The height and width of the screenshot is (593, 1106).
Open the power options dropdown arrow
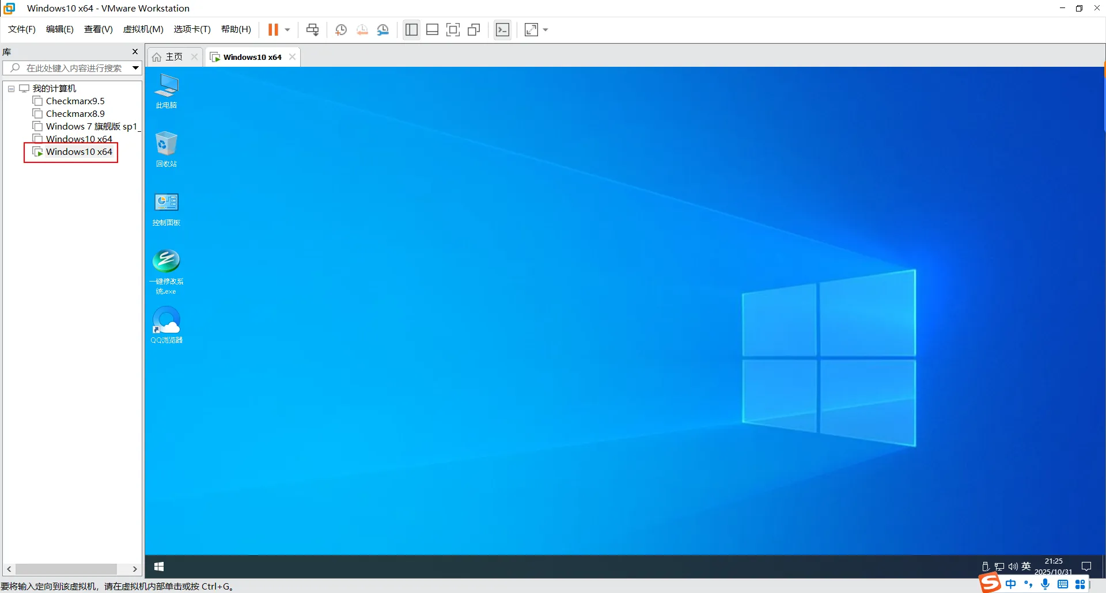click(287, 30)
